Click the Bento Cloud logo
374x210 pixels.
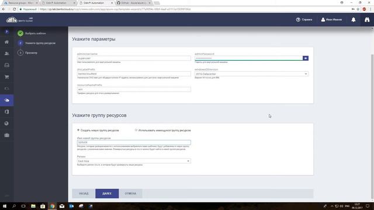coord(19,19)
